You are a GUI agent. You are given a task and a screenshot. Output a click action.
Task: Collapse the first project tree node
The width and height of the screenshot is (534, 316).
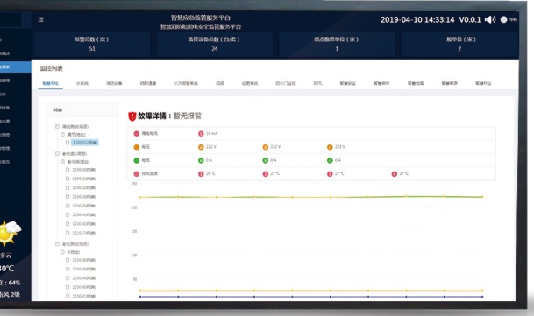tap(57, 127)
